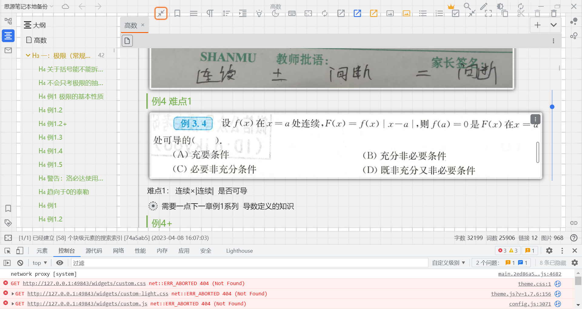The height and width of the screenshot is (309, 582).
Task: Open the tag panel icon in the left sidebar
Action: click(8, 223)
